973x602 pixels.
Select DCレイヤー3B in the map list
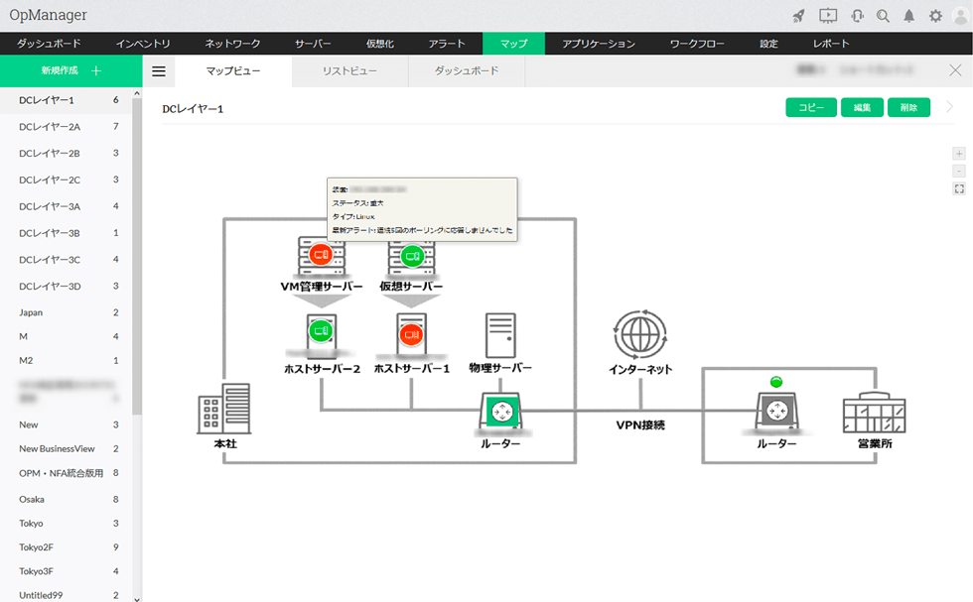coord(66,233)
